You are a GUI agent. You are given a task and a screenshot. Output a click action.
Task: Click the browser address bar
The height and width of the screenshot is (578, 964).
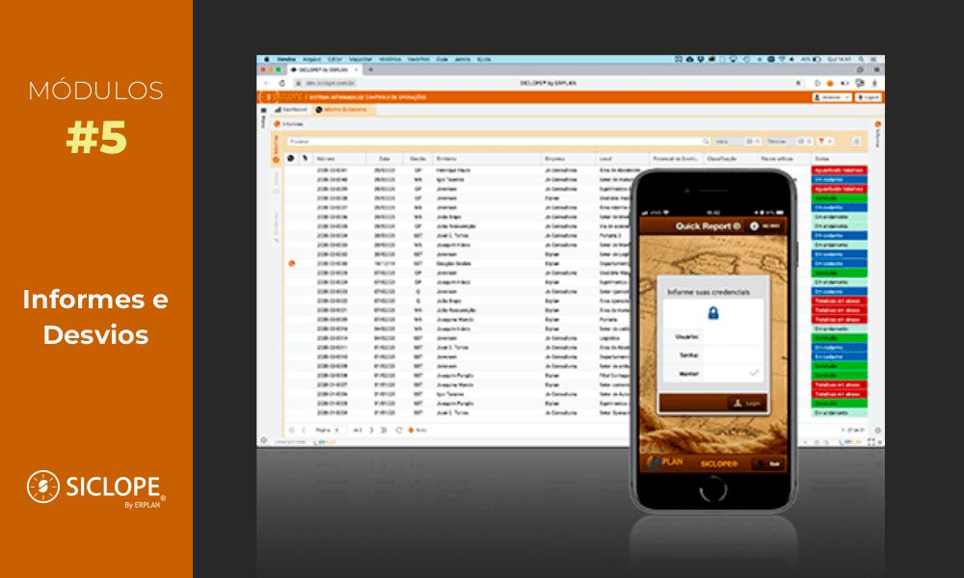tap(548, 83)
